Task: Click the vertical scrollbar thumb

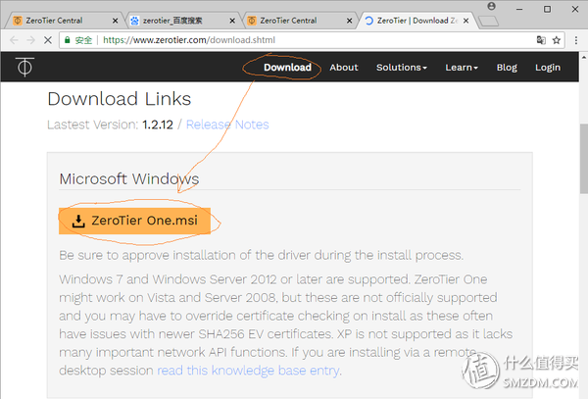Action: [x=583, y=159]
